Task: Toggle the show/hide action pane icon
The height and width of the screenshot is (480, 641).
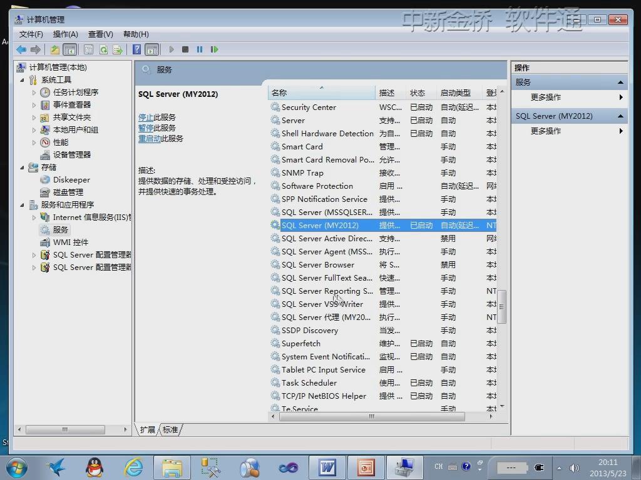Action: click(152, 49)
